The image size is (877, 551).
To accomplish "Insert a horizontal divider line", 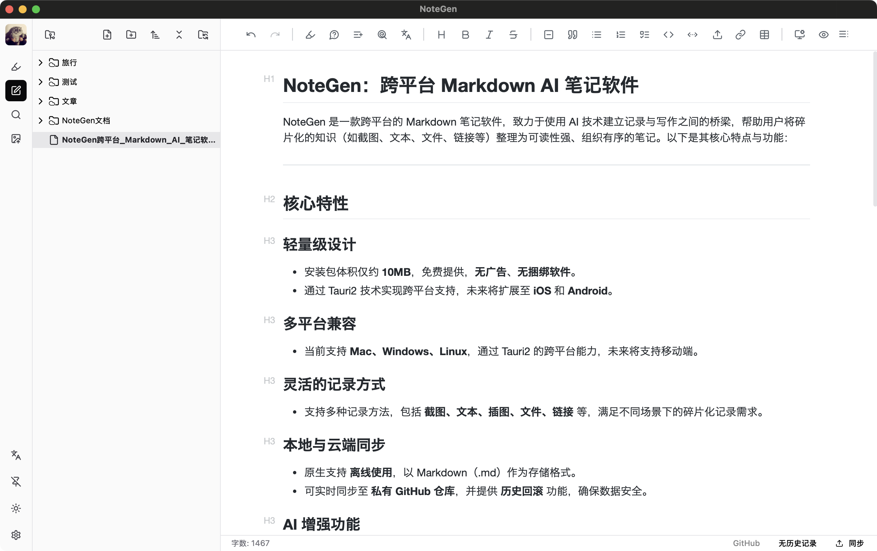I will pos(548,35).
